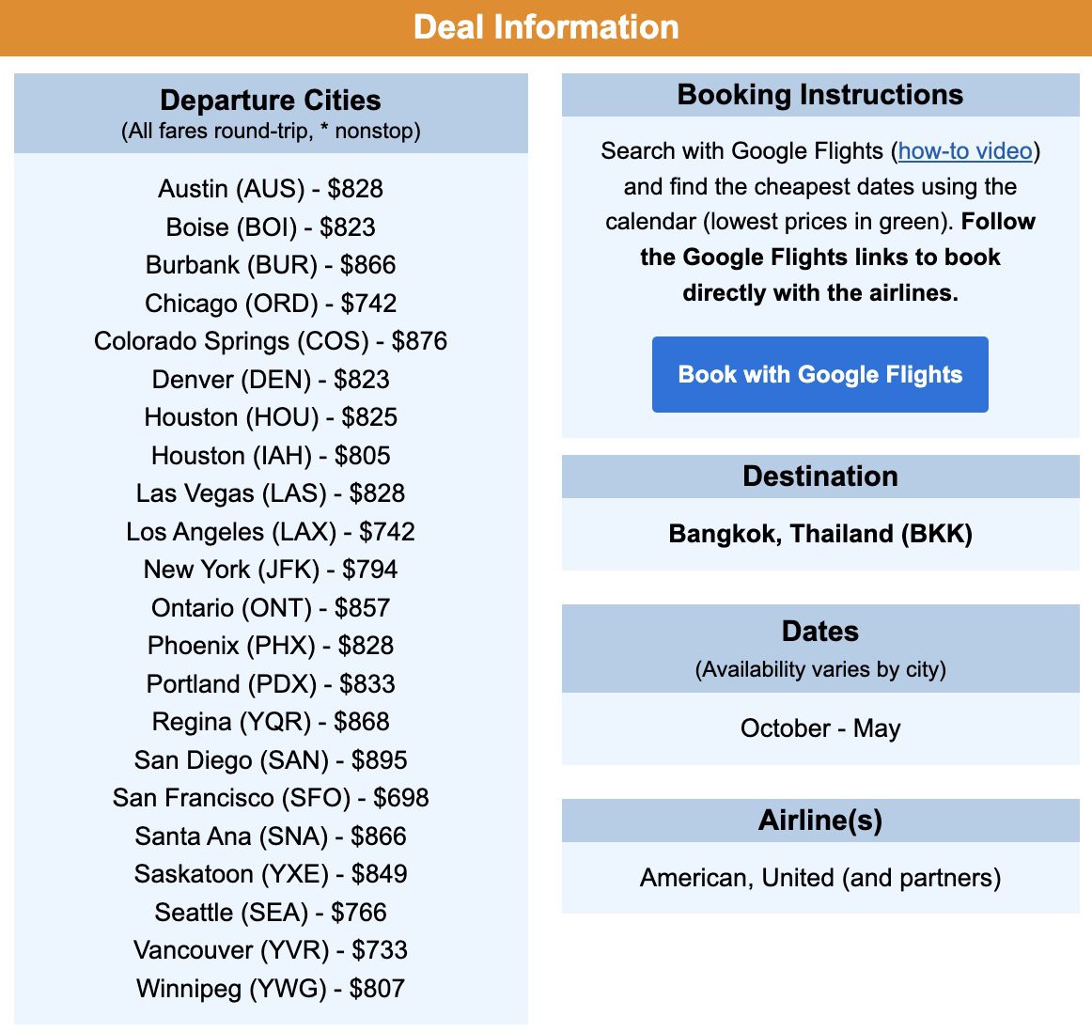
Task: Click the Departure Cities header
Action: pos(271,100)
